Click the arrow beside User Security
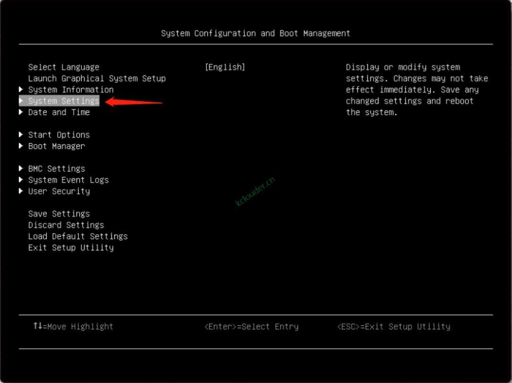 pyautogui.click(x=21, y=191)
